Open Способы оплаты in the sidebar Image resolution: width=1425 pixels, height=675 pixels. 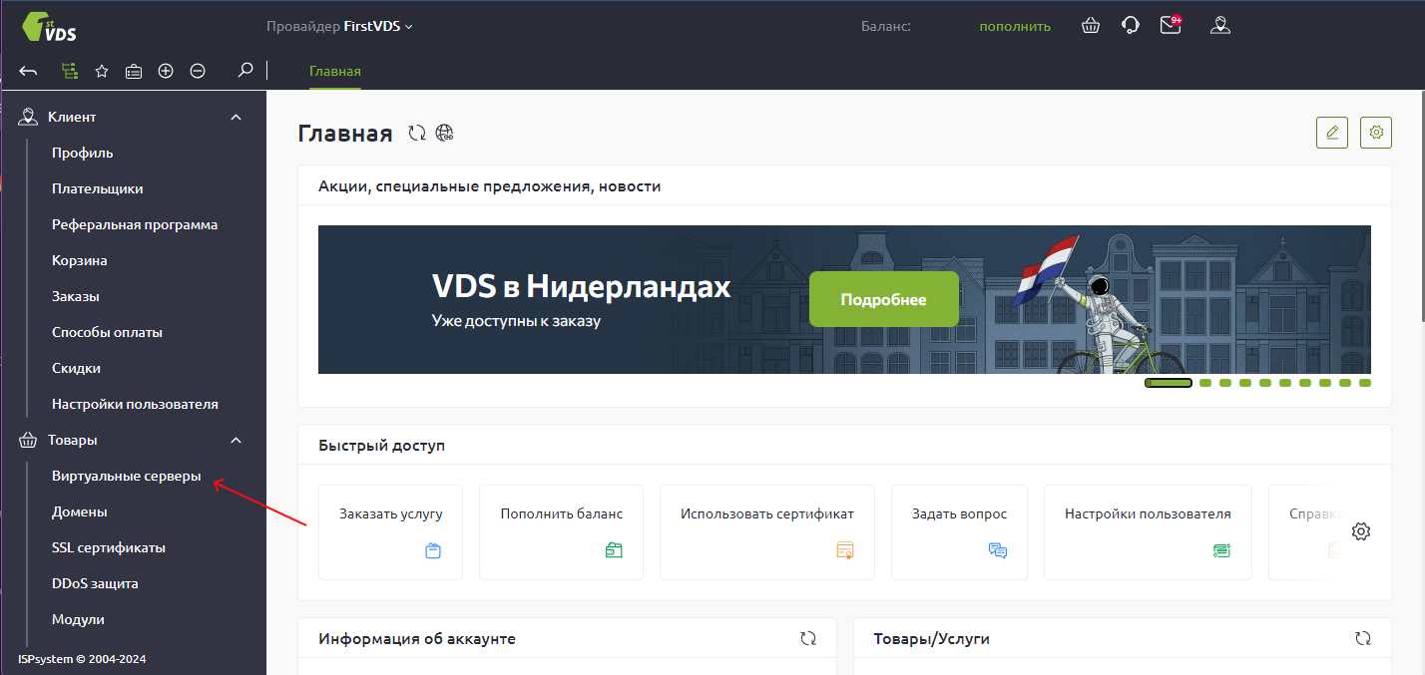[x=107, y=332]
